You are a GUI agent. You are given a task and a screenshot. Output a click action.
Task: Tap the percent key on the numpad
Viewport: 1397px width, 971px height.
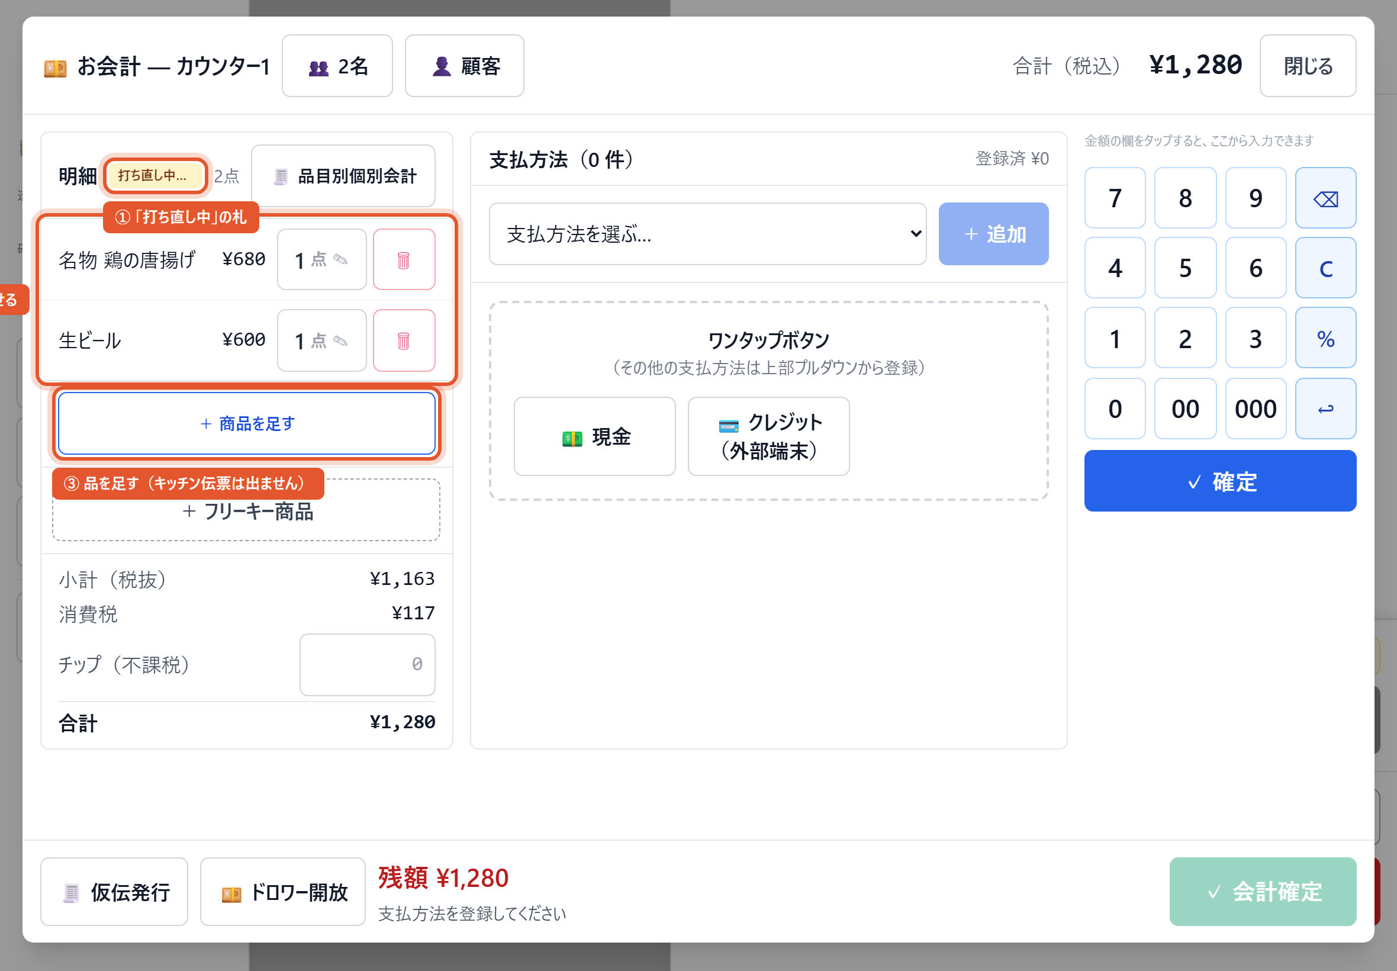coord(1325,338)
